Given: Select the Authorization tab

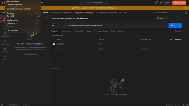Looking at the screenshot, I should [x=66, y=31].
